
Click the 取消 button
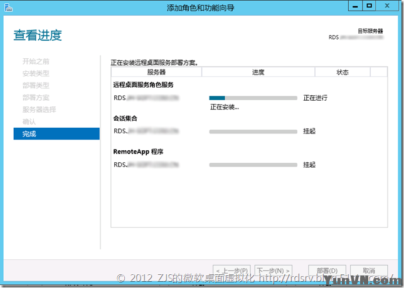click(x=369, y=270)
